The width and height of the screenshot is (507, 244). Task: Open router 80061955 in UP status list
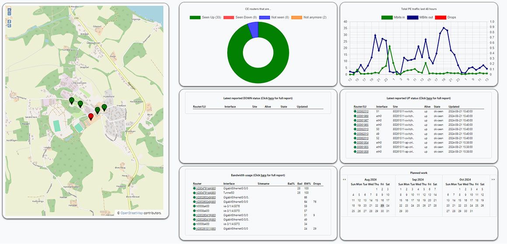tap(362, 147)
